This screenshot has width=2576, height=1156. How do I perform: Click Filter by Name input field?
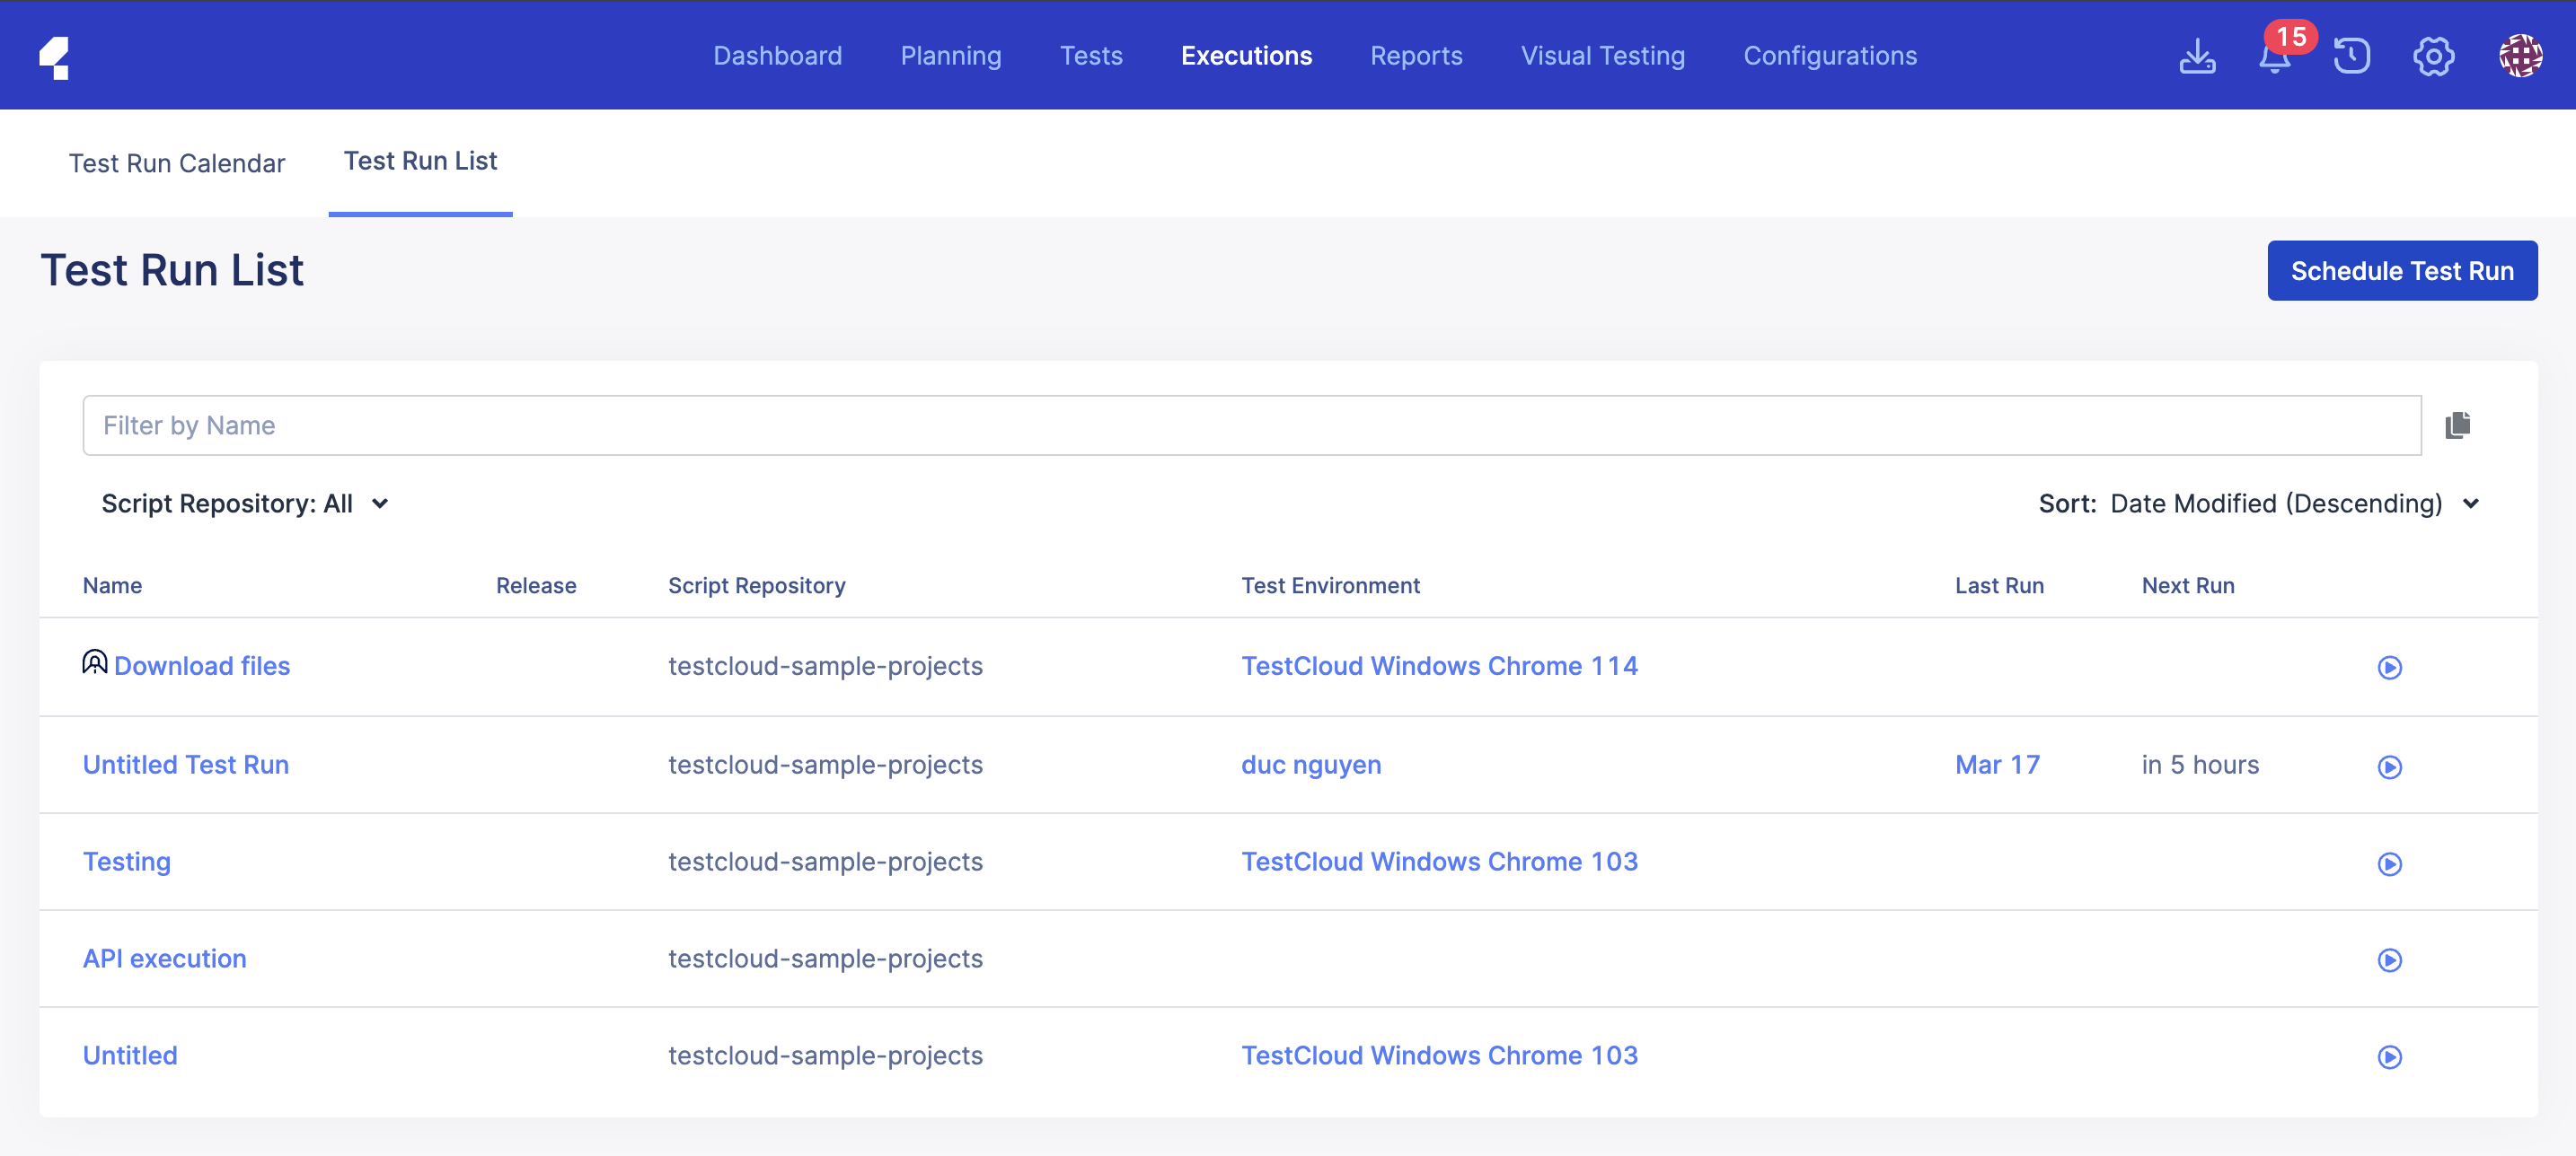1252,425
